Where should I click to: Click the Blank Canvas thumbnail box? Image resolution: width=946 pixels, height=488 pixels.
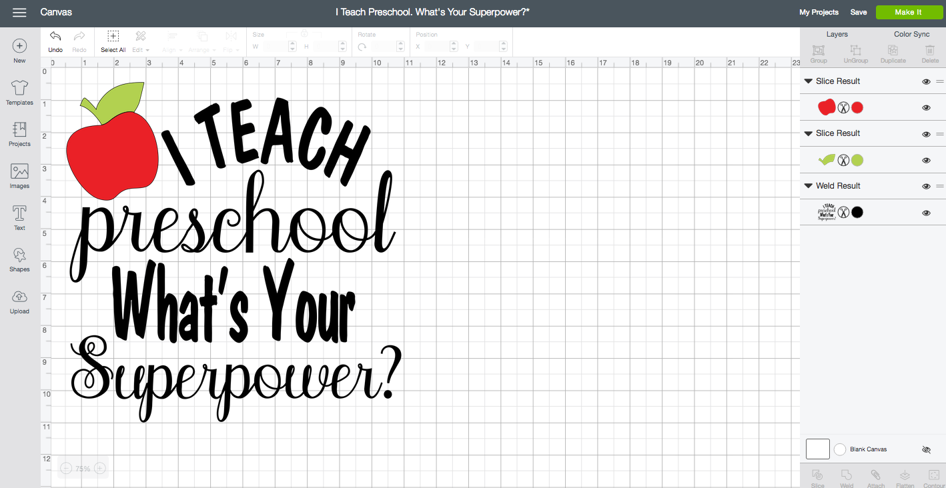coord(818,449)
